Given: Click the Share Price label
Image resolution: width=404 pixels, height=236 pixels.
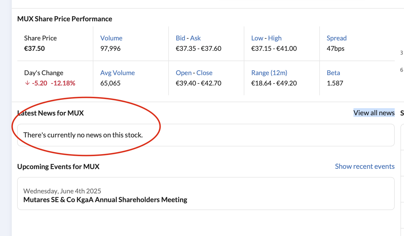Looking at the screenshot, I should pos(40,38).
